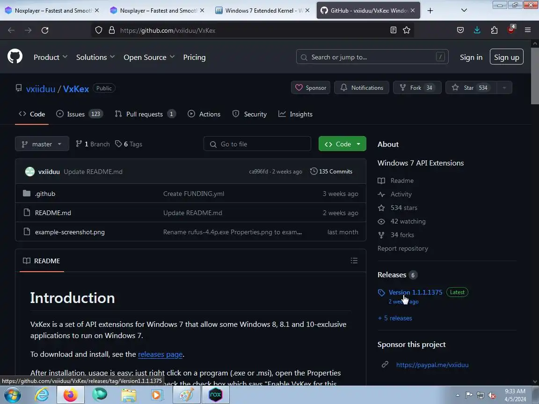View the 6 Tags link

129,144
